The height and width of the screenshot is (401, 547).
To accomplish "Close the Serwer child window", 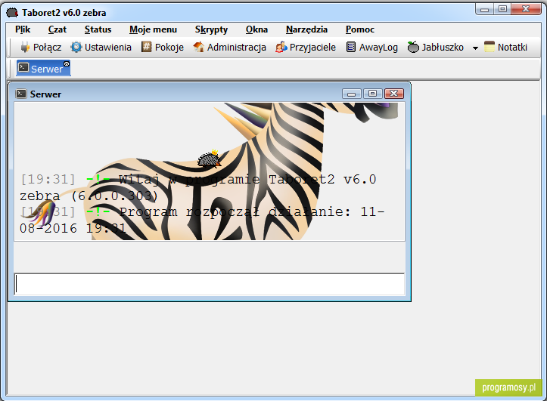I will [394, 94].
